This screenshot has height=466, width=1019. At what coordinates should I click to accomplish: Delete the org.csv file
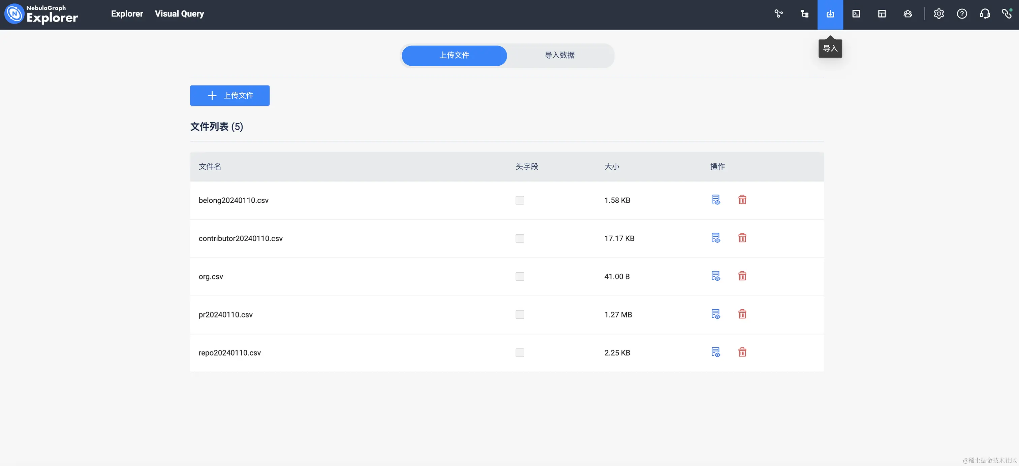742,276
